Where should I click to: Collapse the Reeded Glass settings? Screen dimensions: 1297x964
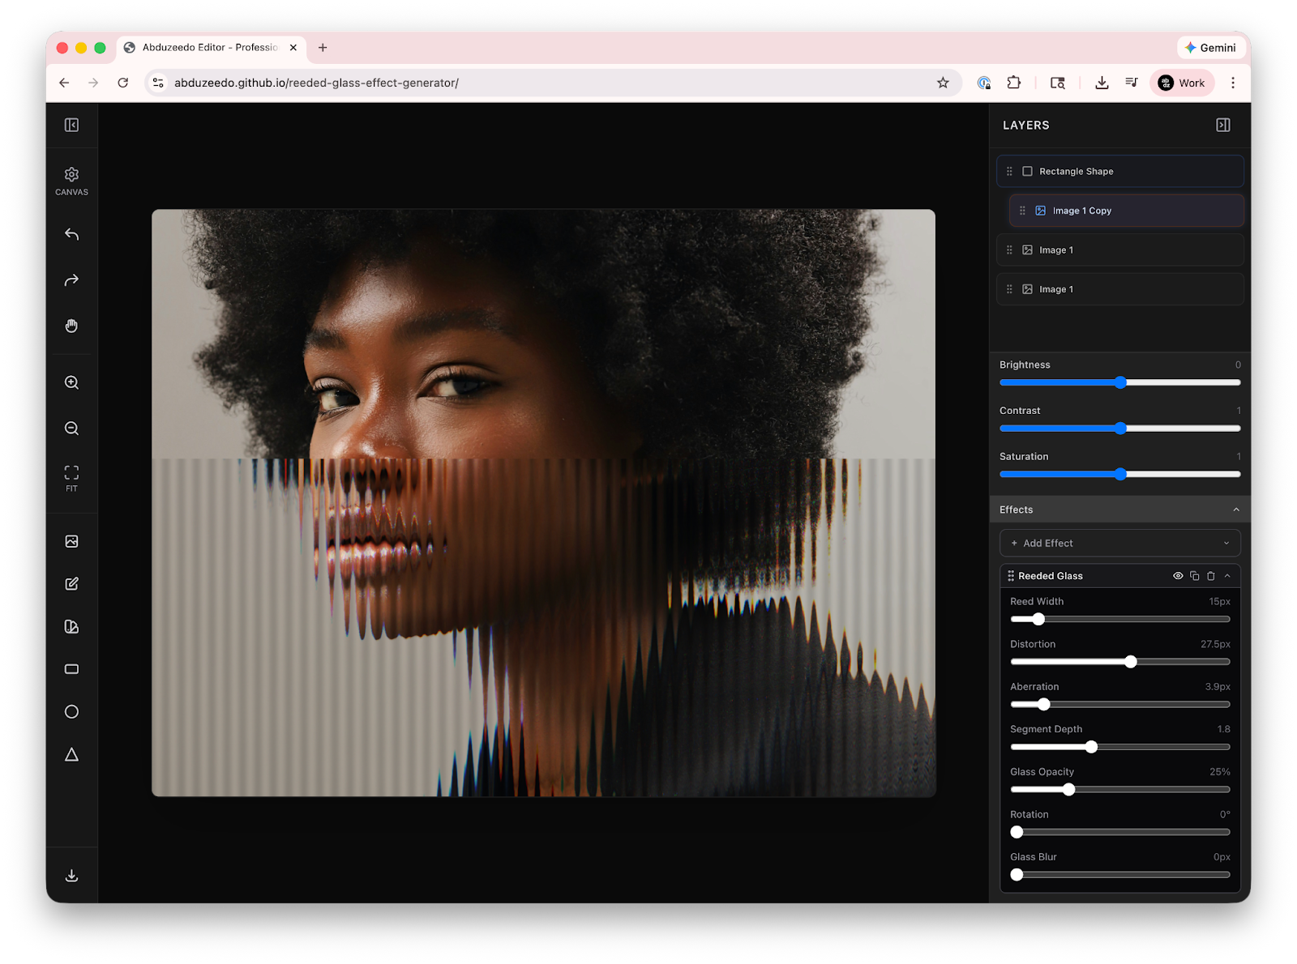1227,576
